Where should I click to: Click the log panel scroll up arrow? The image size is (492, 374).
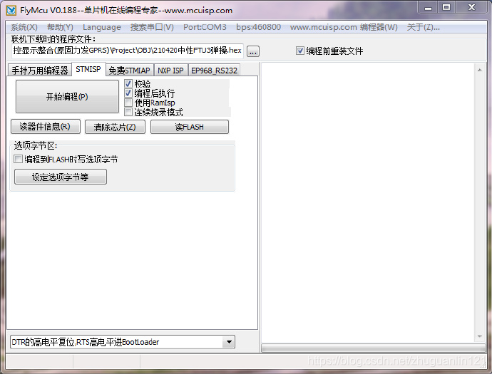click(479, 71)
